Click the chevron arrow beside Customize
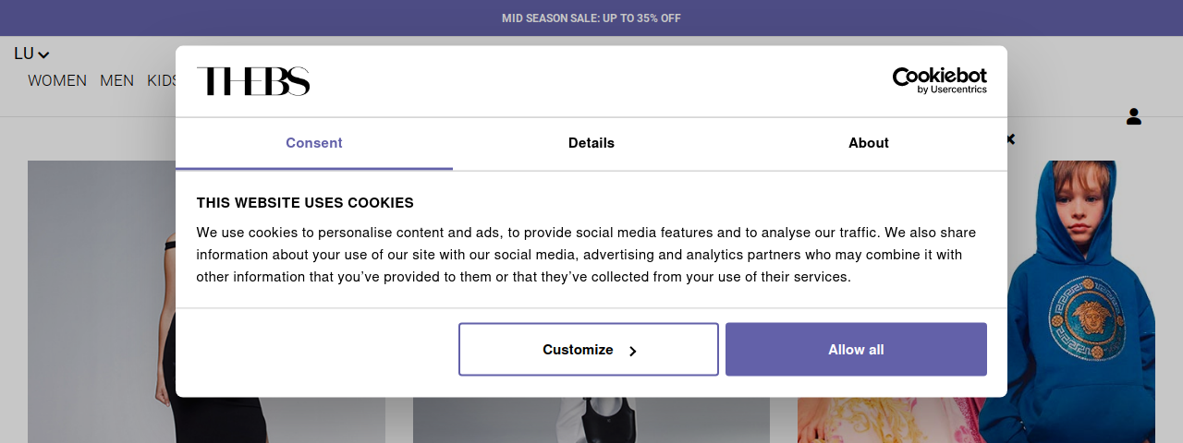Image resolution: width=1183 pixels, height=443 pixels. tap(633, 351)
